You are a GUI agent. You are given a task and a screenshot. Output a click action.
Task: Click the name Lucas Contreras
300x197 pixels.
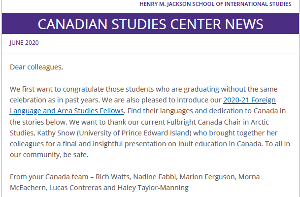pyautogui.click(x=74, y=188)
